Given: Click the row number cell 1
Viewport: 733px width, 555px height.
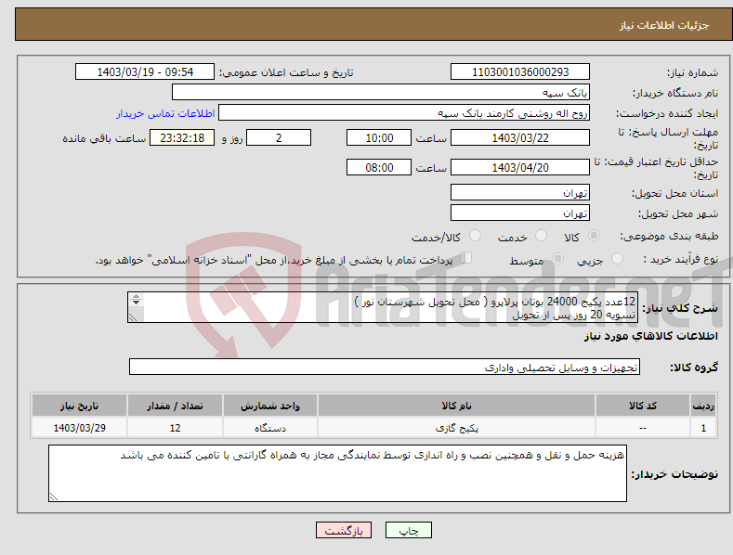Looking at the screenshot, I should click(703, 428).
